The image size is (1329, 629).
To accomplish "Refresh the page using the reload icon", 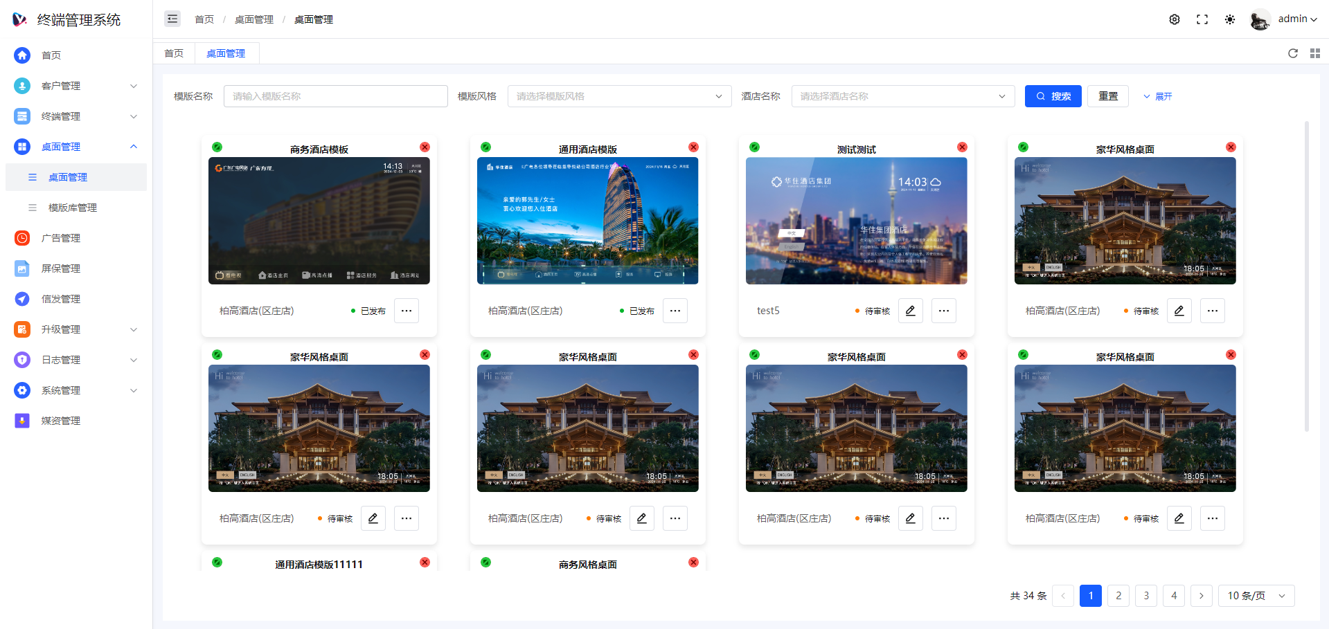I will (1293, 53).
